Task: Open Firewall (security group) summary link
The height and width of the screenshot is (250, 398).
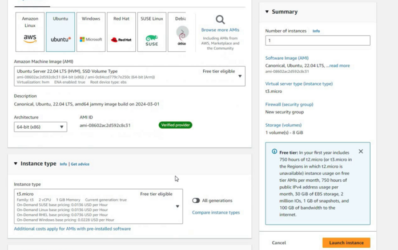Action: tap(289, 105)
